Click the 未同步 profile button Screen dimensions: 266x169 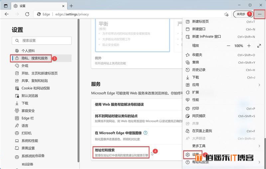click(x=243, y=14)
